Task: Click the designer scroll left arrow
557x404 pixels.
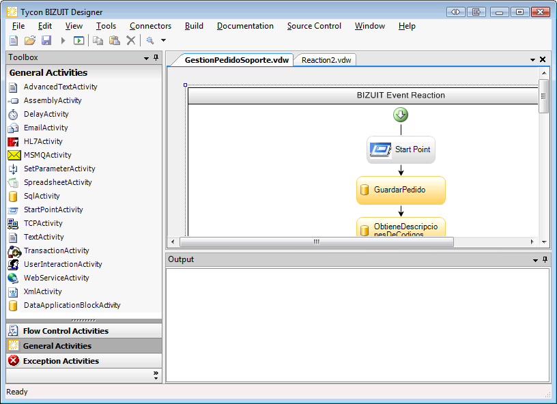Action: (173, 242)
